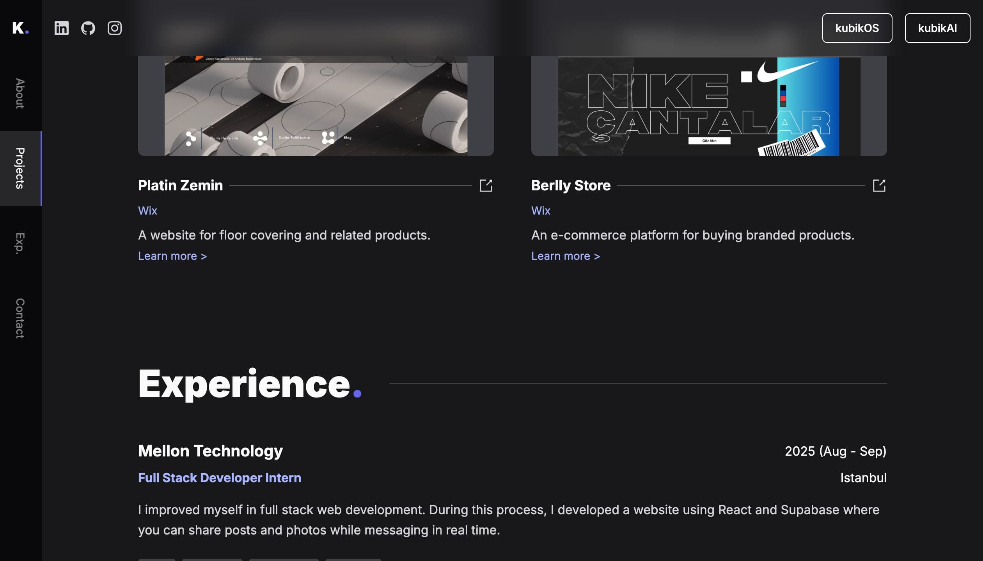Click the Wix tag under Platin Zemin

(x=147, y=211)
